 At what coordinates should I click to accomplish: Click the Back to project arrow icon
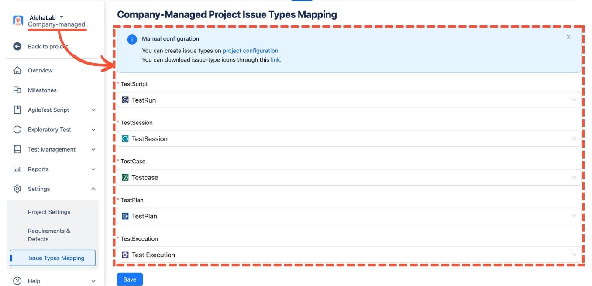17,47
